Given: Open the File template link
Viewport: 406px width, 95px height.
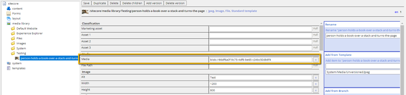Looking at the screenshot, I should [227, 11].
